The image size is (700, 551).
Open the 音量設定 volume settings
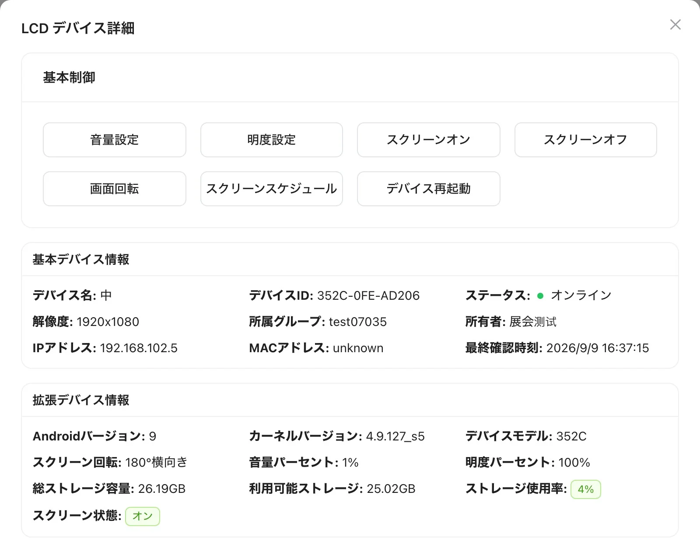coord(115,140)
